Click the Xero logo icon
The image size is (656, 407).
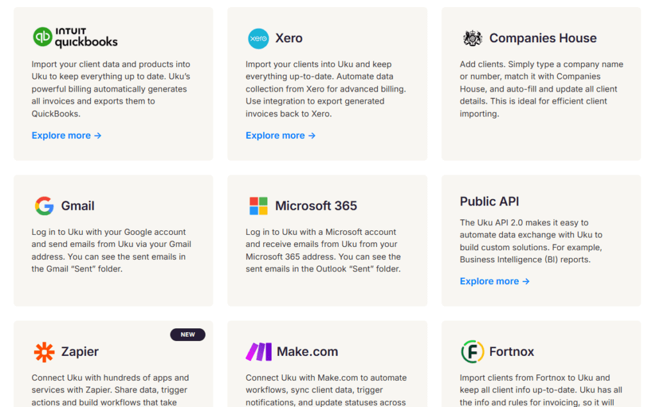[258, 38]
